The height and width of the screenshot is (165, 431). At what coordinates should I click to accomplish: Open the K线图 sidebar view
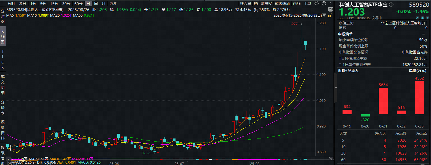point(3,36)
